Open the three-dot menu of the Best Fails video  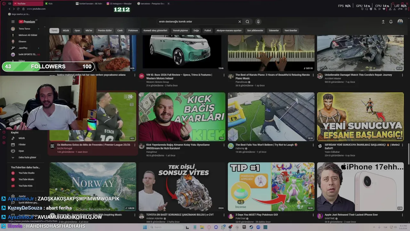point(313,145)
